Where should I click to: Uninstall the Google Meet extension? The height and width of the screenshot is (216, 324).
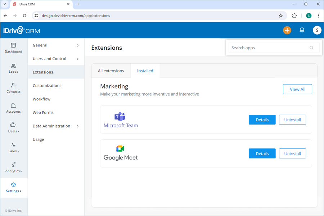(x=292, y=153)
